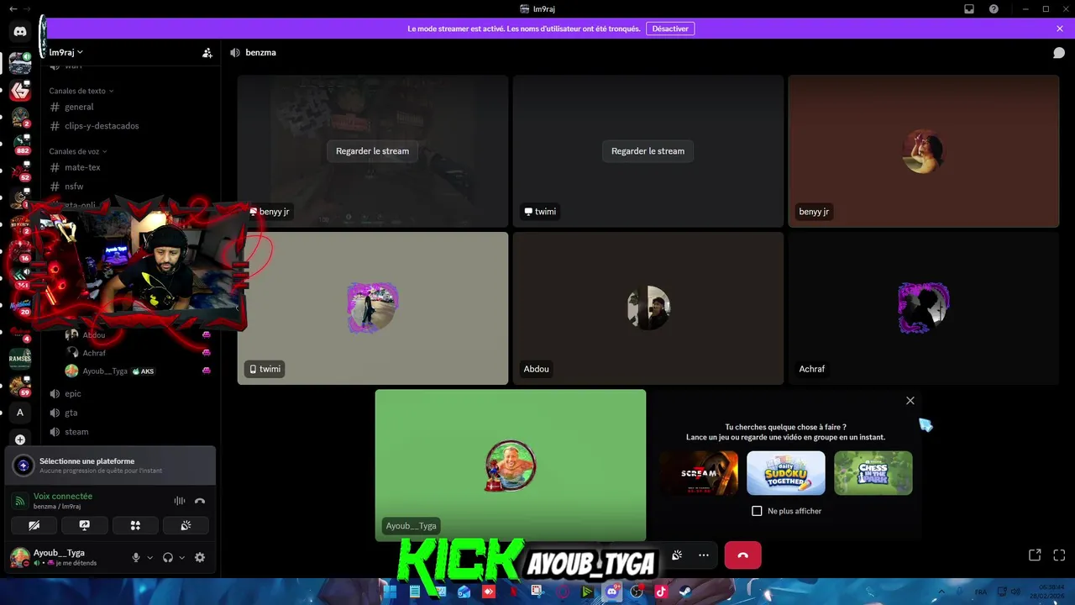Open the Windows Start menu

(390, 592)
